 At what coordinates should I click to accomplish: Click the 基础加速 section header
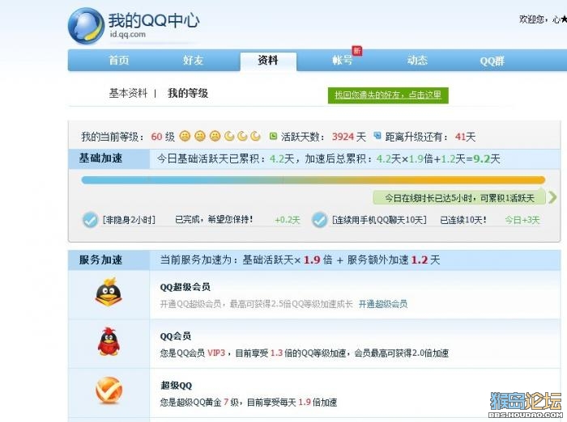click(101, 158)
